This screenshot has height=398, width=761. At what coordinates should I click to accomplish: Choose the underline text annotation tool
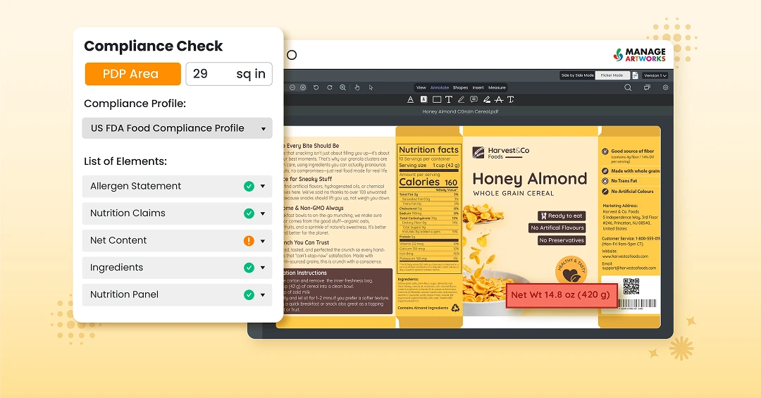[410, 99]
